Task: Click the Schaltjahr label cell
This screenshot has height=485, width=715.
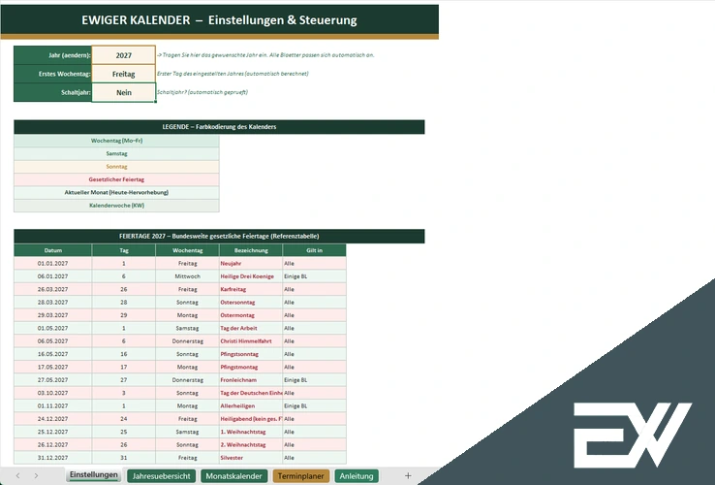Action: pos(53,92)
